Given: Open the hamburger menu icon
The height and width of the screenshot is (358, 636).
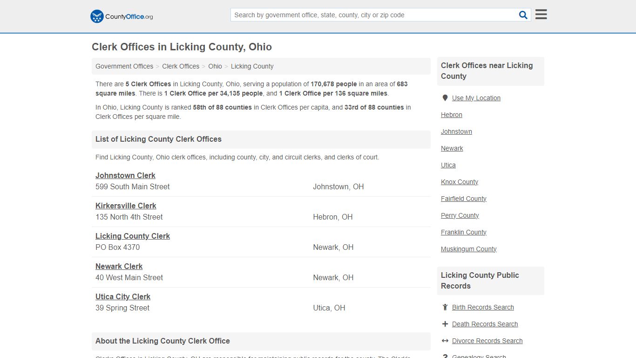Looking at the screenshot, I should click(541, 14).
